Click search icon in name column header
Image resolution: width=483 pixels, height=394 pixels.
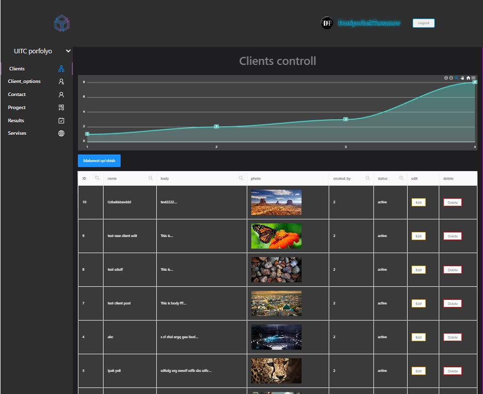pyautogui.click(x=151, y=178)
